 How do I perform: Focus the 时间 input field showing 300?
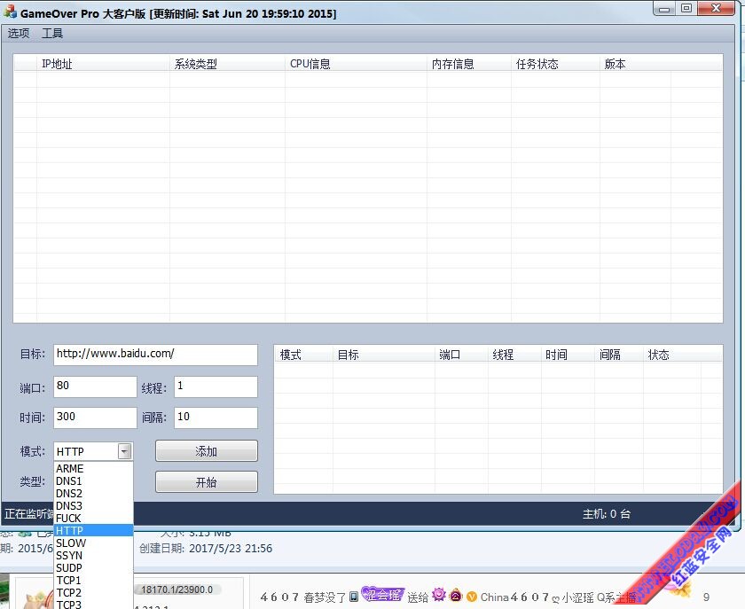tap(95, 418)
